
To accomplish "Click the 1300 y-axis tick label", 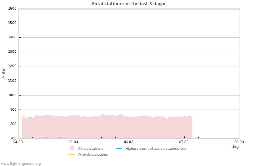I will pos(12,52).
